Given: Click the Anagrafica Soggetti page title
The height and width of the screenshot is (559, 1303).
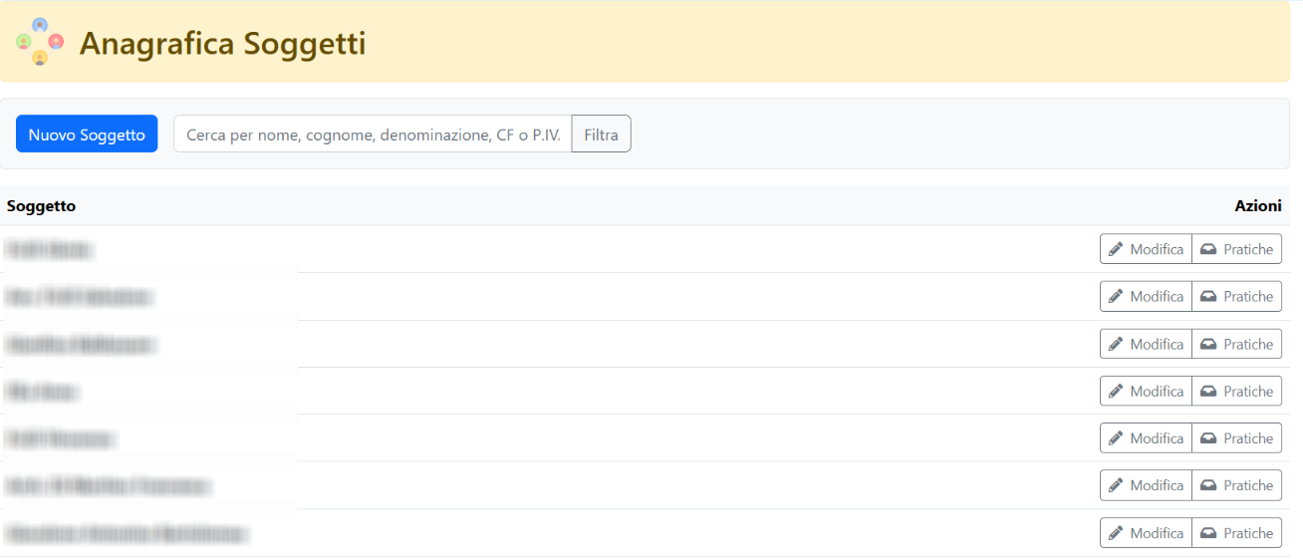Looking at the screenshot, I should pyautogui.click(x=222, y=43).
